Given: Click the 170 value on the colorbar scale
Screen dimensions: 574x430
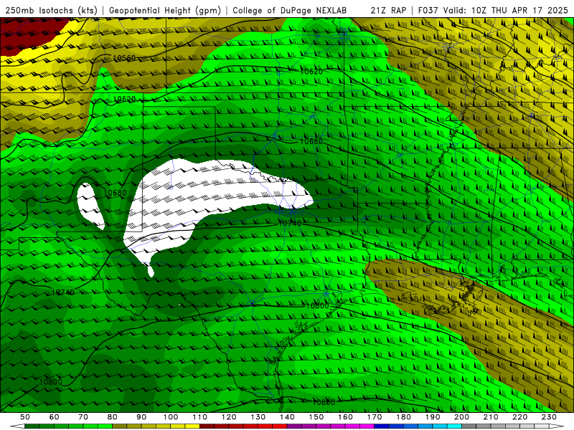Looking at the screenshot, I should (375, 417).
